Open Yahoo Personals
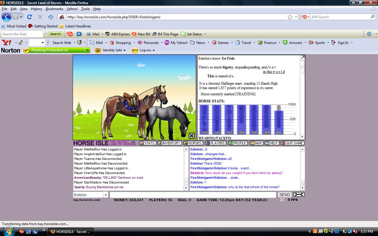This screenshot has width=378, height=236. click(148, 42)
